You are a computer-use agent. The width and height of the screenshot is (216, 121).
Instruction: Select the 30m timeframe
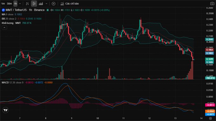[x=9, y=4]
